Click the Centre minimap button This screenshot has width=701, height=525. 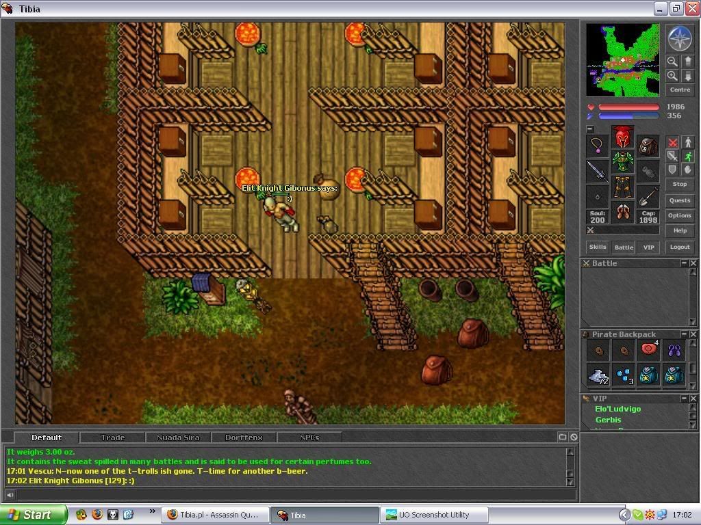tap(680, 90)
